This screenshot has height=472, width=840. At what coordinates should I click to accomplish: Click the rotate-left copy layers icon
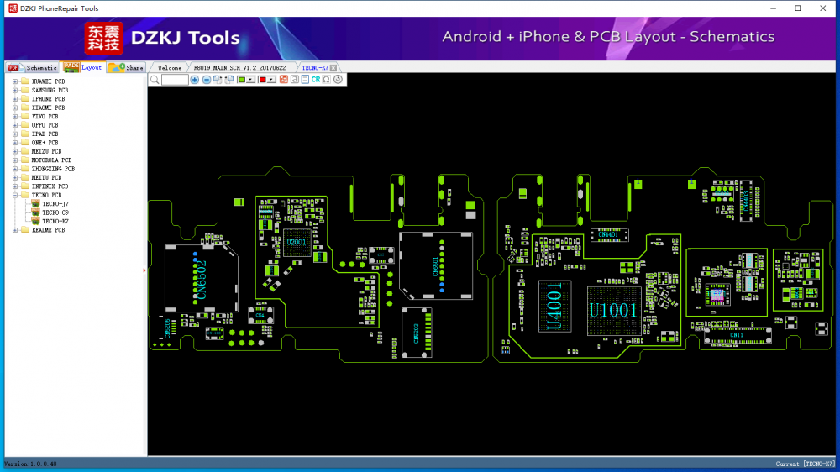(229, 80)
